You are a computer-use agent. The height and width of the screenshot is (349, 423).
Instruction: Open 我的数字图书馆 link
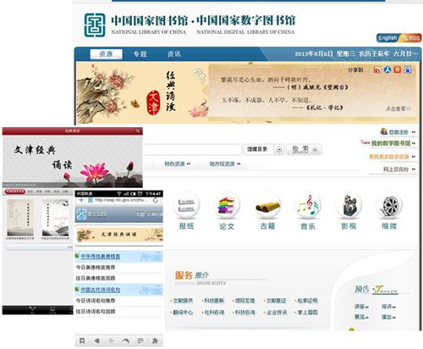391,143
